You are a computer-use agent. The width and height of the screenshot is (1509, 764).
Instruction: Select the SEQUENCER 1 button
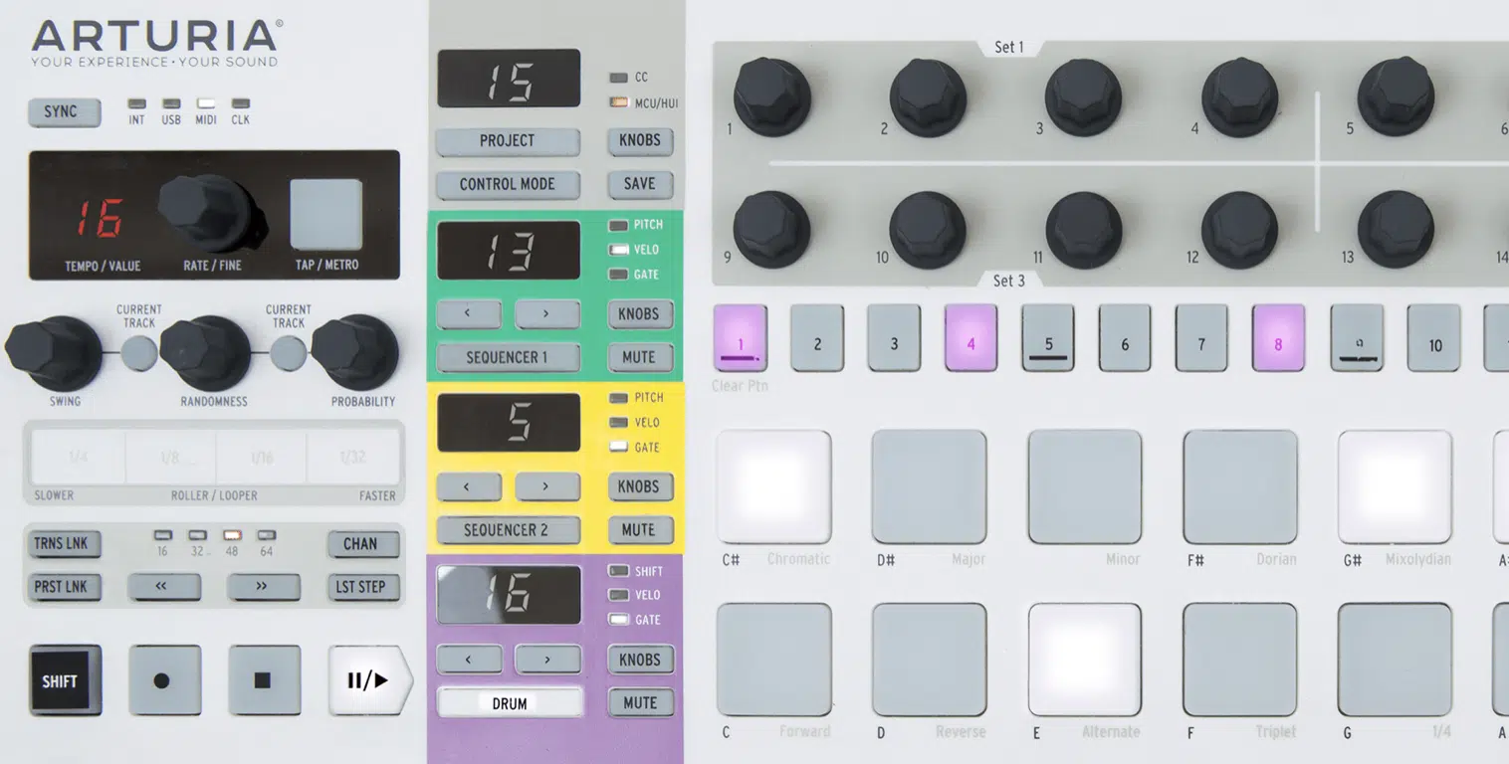(x=508, y=358)
